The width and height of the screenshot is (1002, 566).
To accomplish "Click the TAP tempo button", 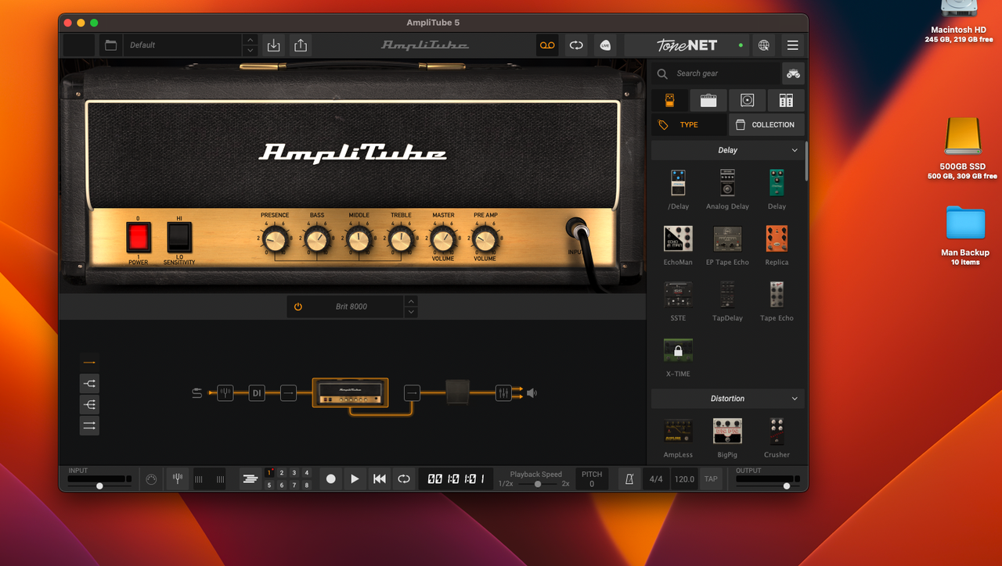I will (711, 479).
